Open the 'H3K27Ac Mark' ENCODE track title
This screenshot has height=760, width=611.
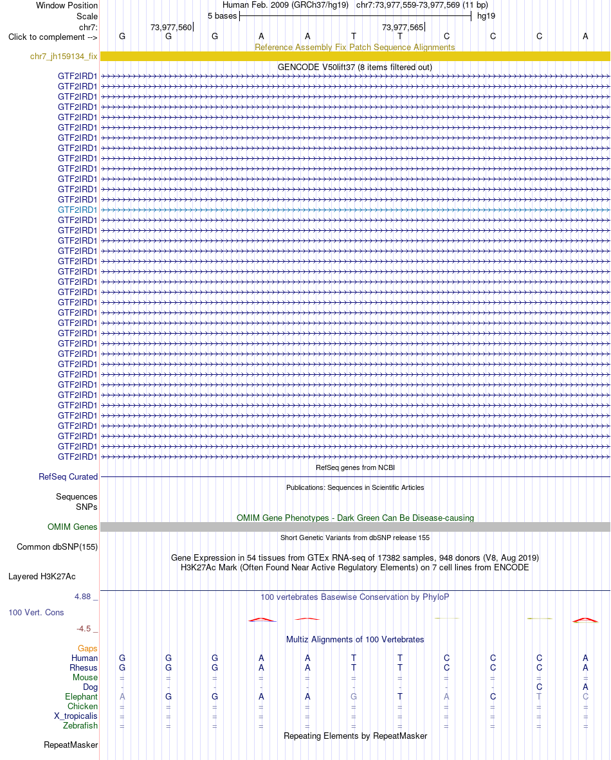[355, 568]
